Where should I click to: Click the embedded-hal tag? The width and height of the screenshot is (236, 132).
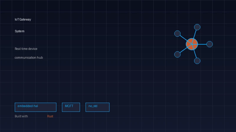point(35,107)
